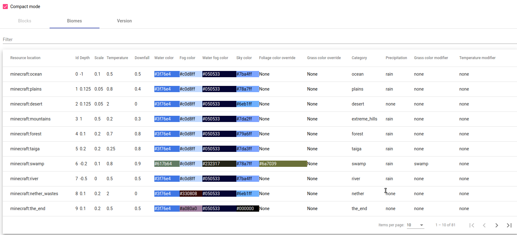Screen dimensions: 517x235
Task: Switch to the Blocks tab
Action: [25, 21]
